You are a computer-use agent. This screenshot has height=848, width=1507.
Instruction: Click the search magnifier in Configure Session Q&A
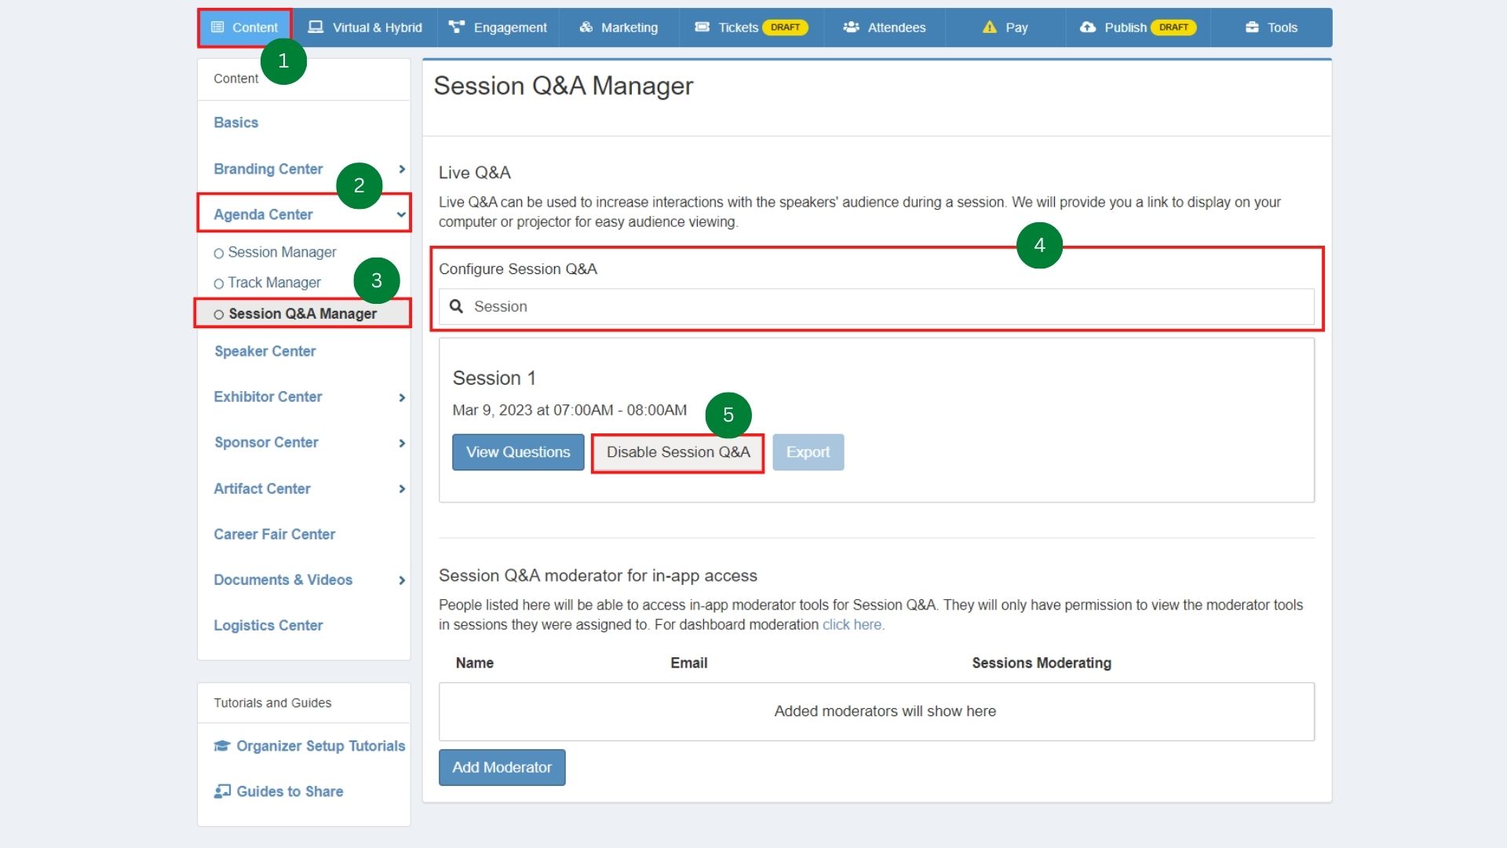click(x=457, y=306)
